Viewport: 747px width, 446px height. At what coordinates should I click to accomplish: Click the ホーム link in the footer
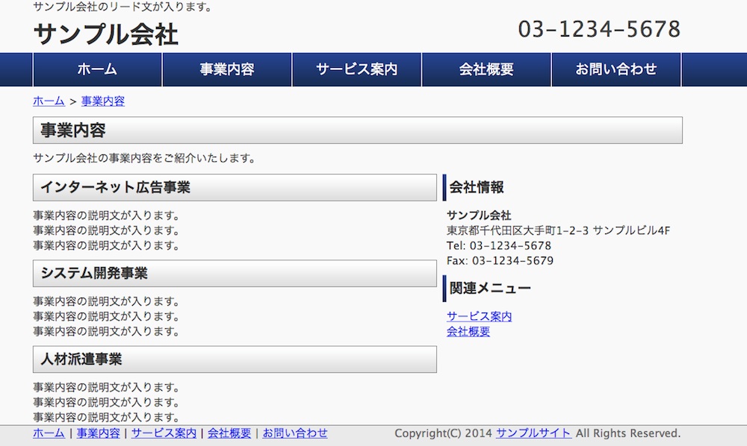point(49,433)
